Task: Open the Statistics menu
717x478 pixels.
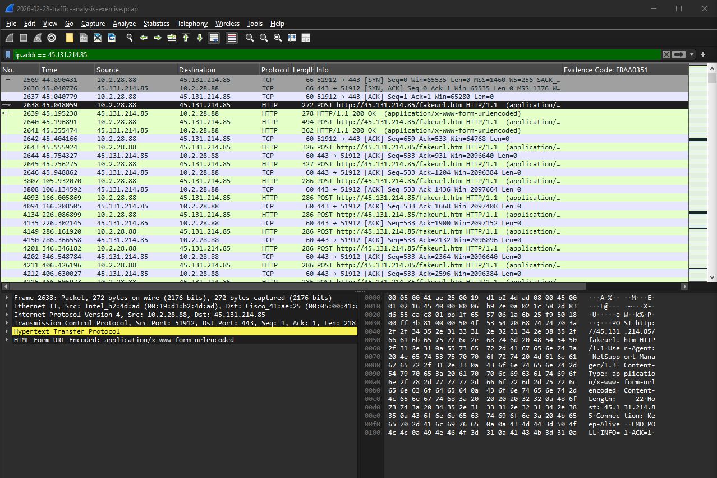Action: 156,24
